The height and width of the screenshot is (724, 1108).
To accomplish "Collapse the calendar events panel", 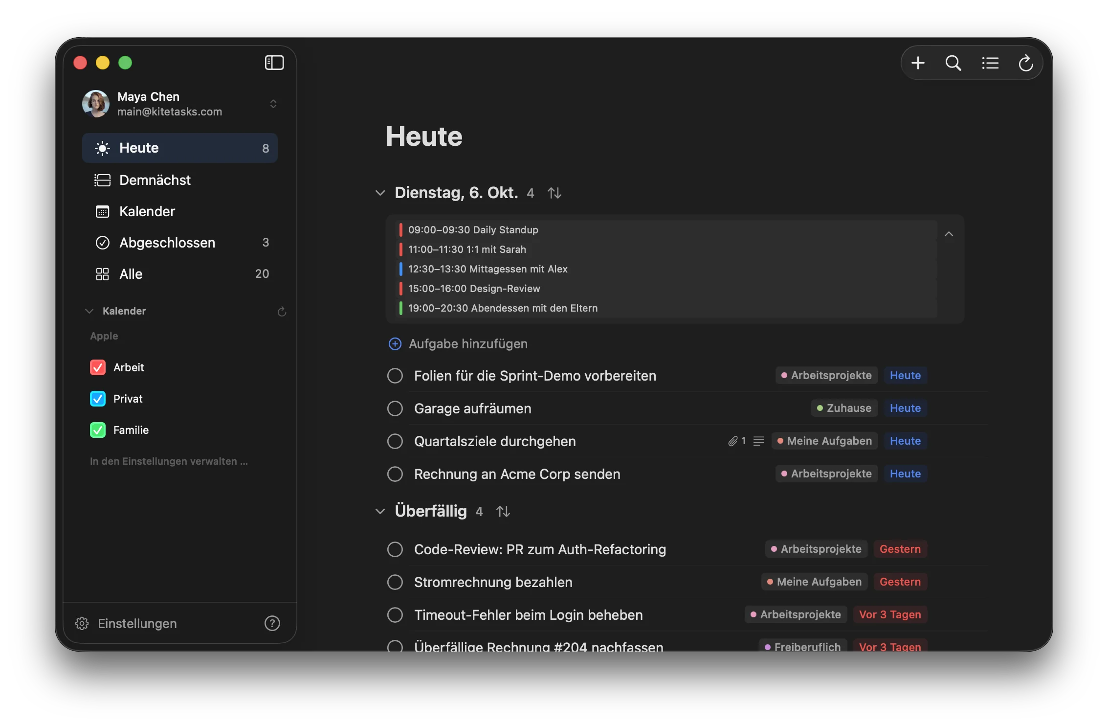I will coord(949,234).
